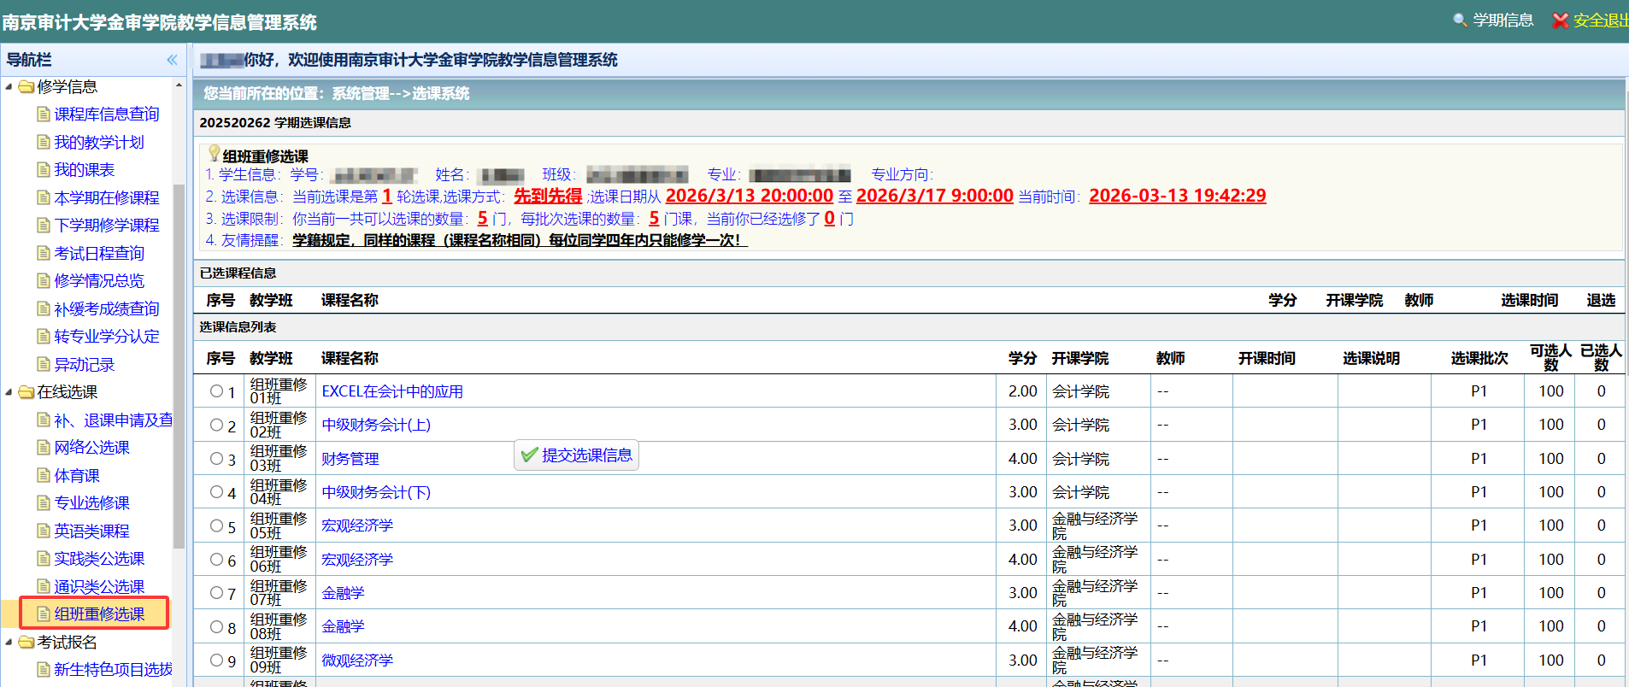Open 组班重修选课 in the sidebar
The width and height of the screenshot is (1629, 687).
[99, 614]
